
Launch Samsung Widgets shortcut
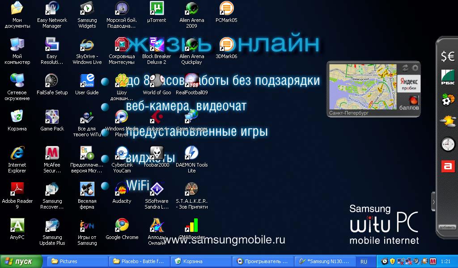[x=87, y=8]
